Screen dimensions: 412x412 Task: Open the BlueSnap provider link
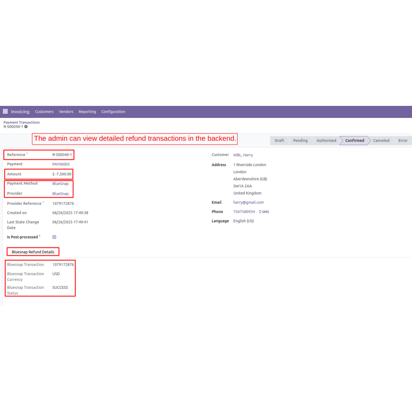click(61, 194)
